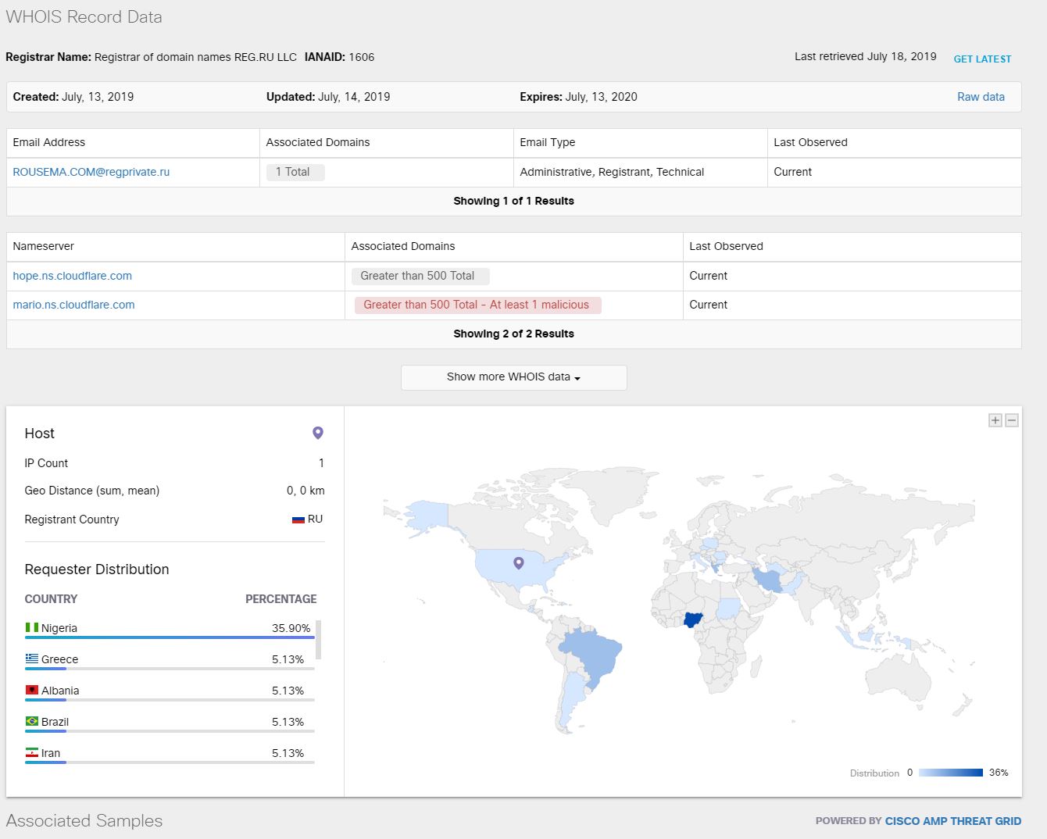Open hope.ns.cloudflare.com nameserver link
The image size is (1047, 839).
[x=73, y=276]
